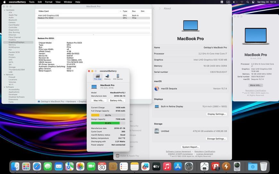Open Photos from the Dock
The height and width of the screenshot is (174, 279).
tap(80, 167)
